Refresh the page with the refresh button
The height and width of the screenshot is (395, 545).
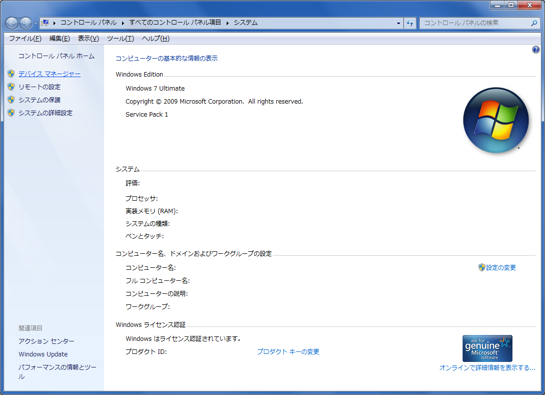(x=410, y=24)
